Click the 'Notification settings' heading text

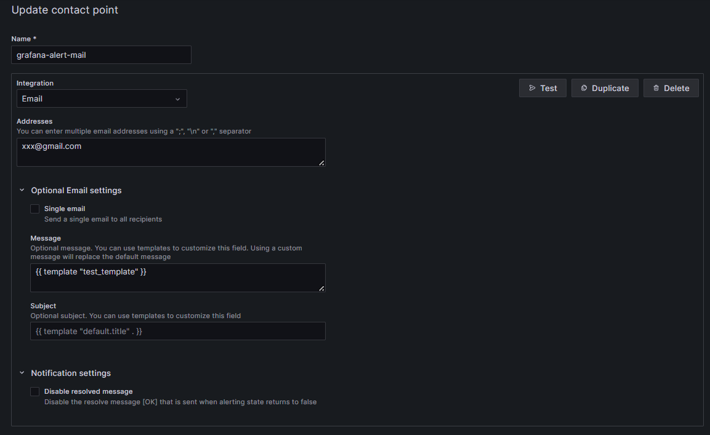pos(71,373)
